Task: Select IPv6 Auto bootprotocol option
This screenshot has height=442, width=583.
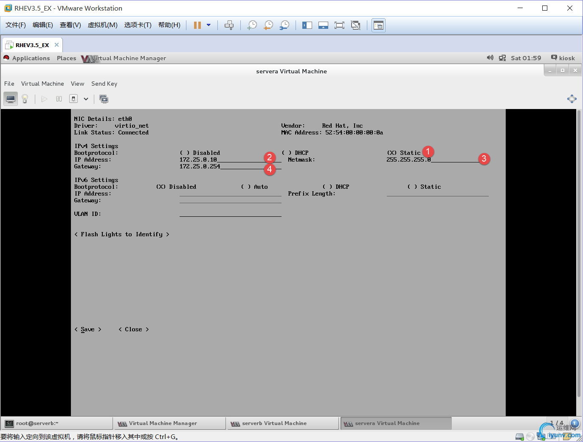Action: click(x=254, y=187)
